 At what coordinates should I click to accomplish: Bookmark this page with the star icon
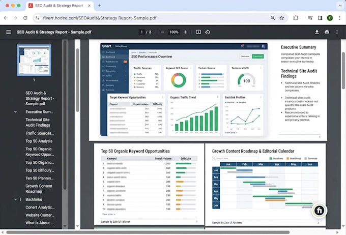[282, 18]
